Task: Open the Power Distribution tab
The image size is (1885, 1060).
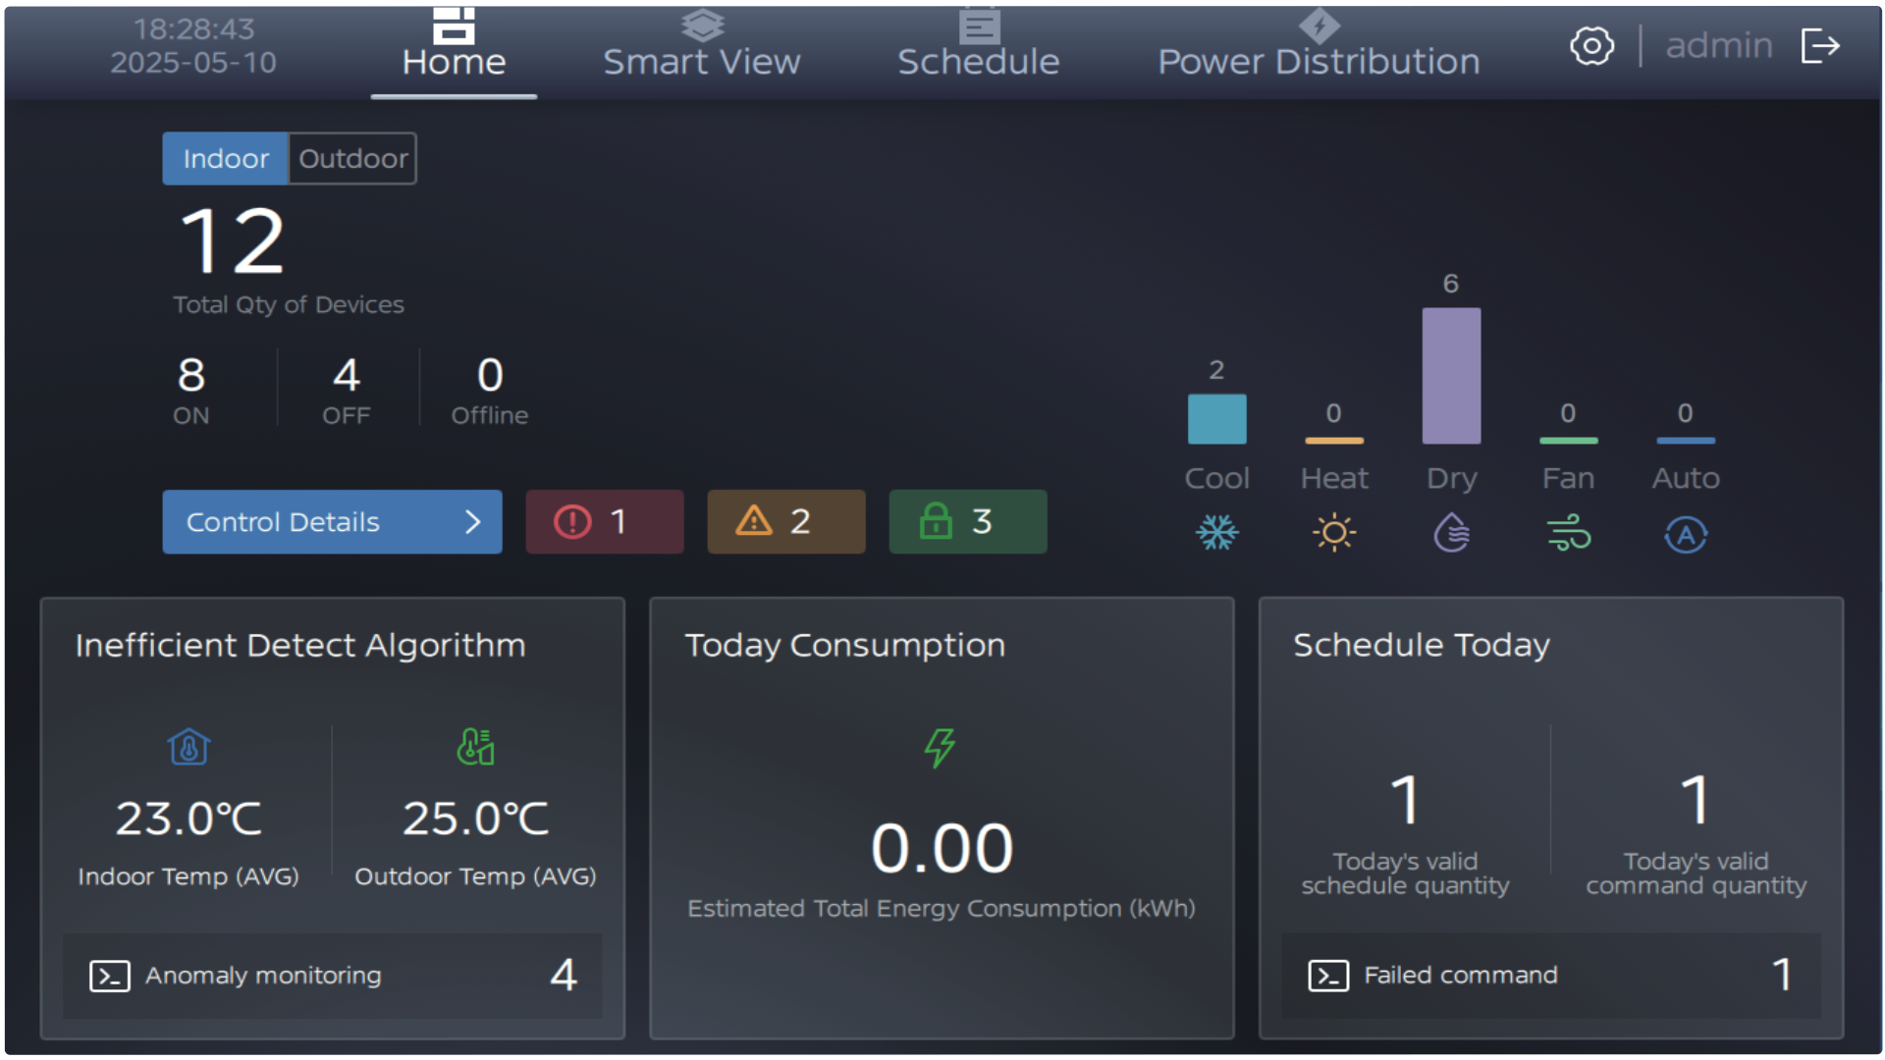Action: coord(1318,47)
